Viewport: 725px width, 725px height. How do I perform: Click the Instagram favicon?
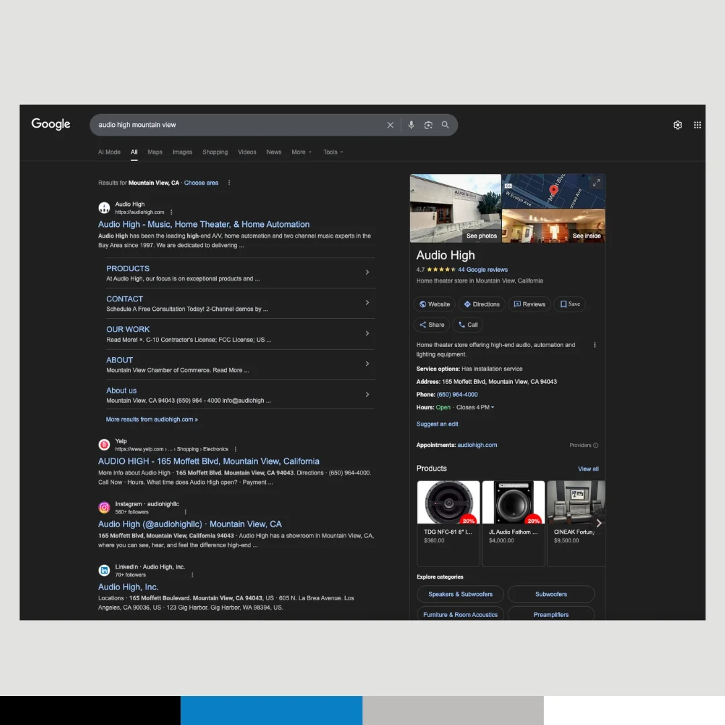point(104,507)
